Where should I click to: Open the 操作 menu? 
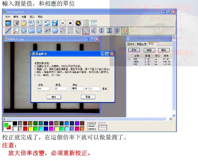(16, 17)
